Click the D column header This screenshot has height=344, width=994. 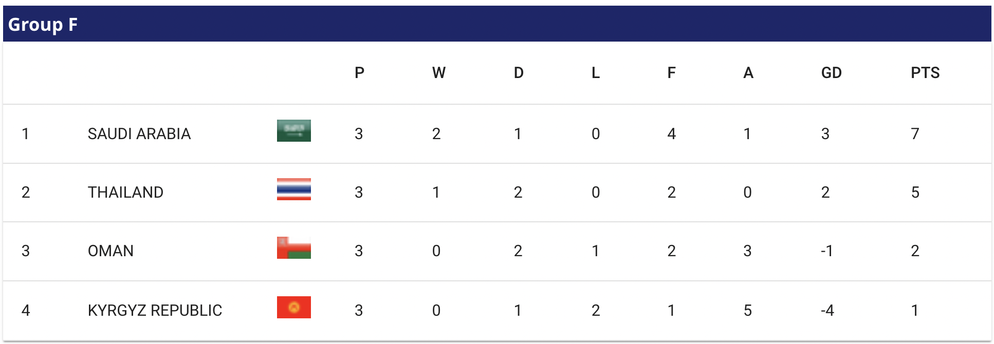[x=519, y=73]
